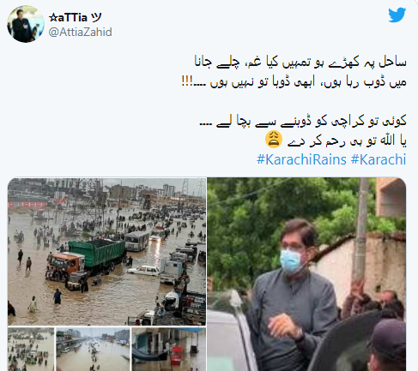The image size is (418, 371).
Task: Select flooded shop thumbnail with red object
Action: [169, 350]
